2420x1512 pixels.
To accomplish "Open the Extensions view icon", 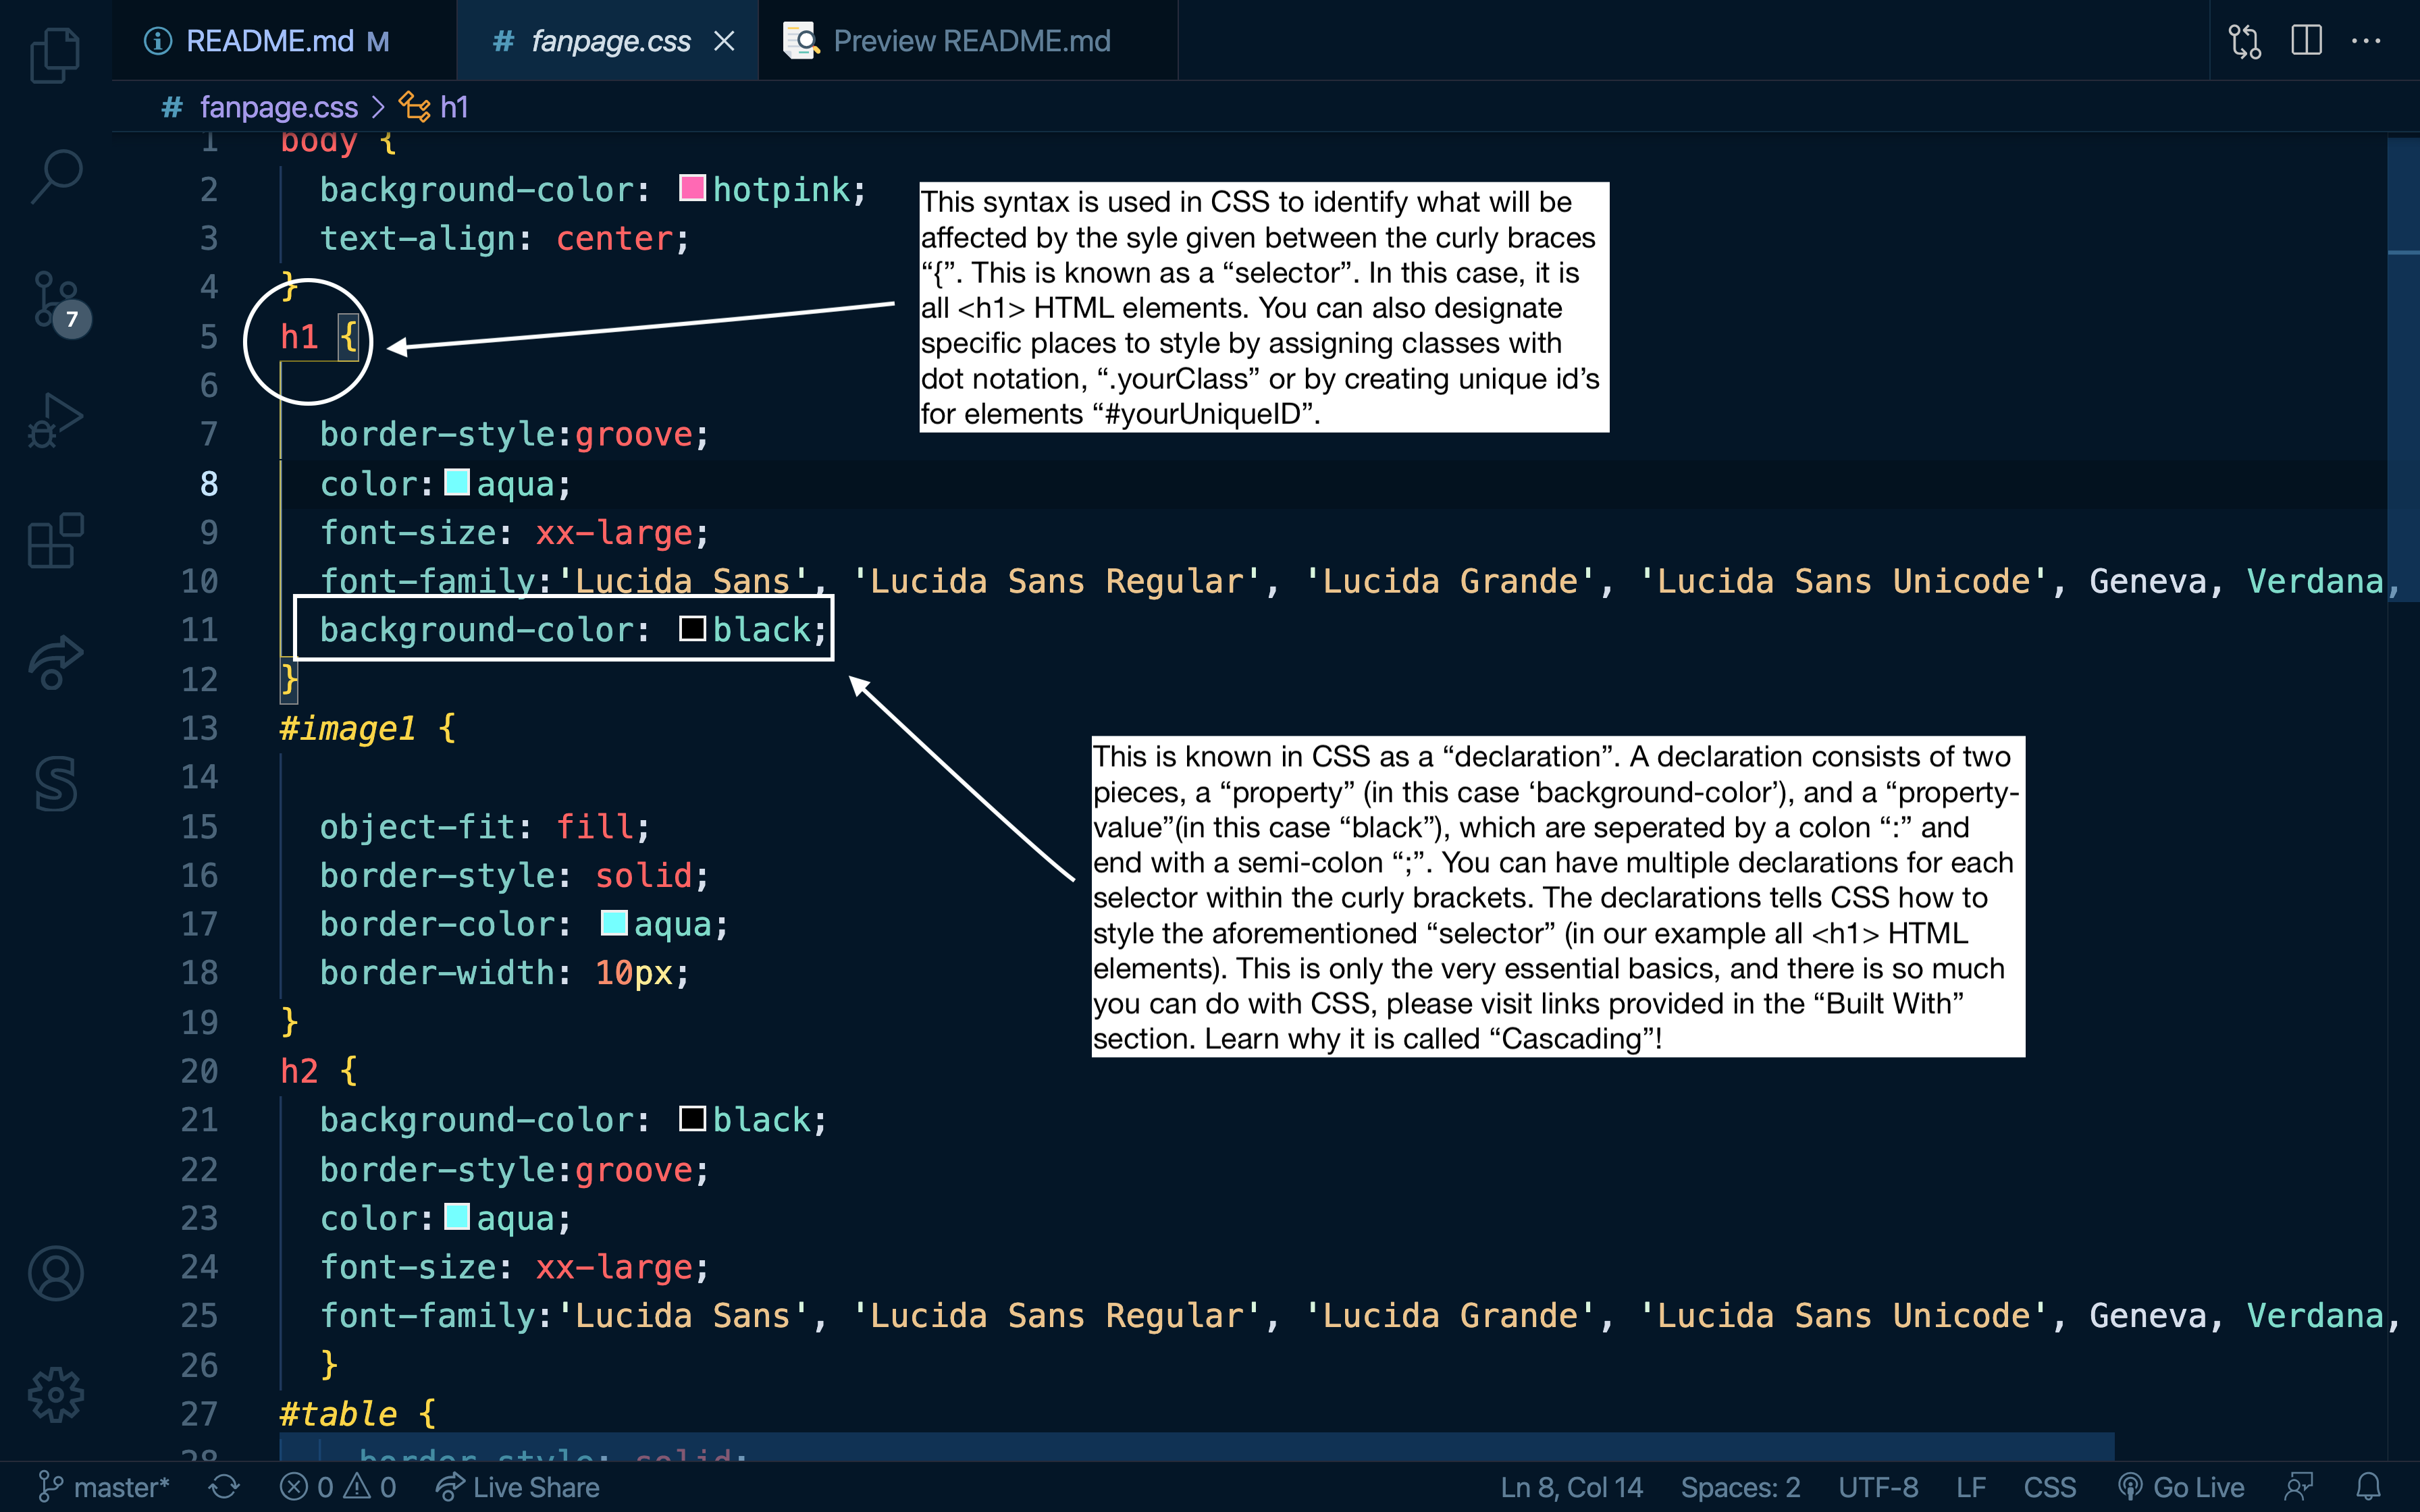I will coord(55,541).
